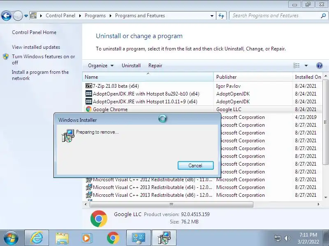Click Google LLC publisher cell in list
Screen dimensions: 329x246
point(229,109)
